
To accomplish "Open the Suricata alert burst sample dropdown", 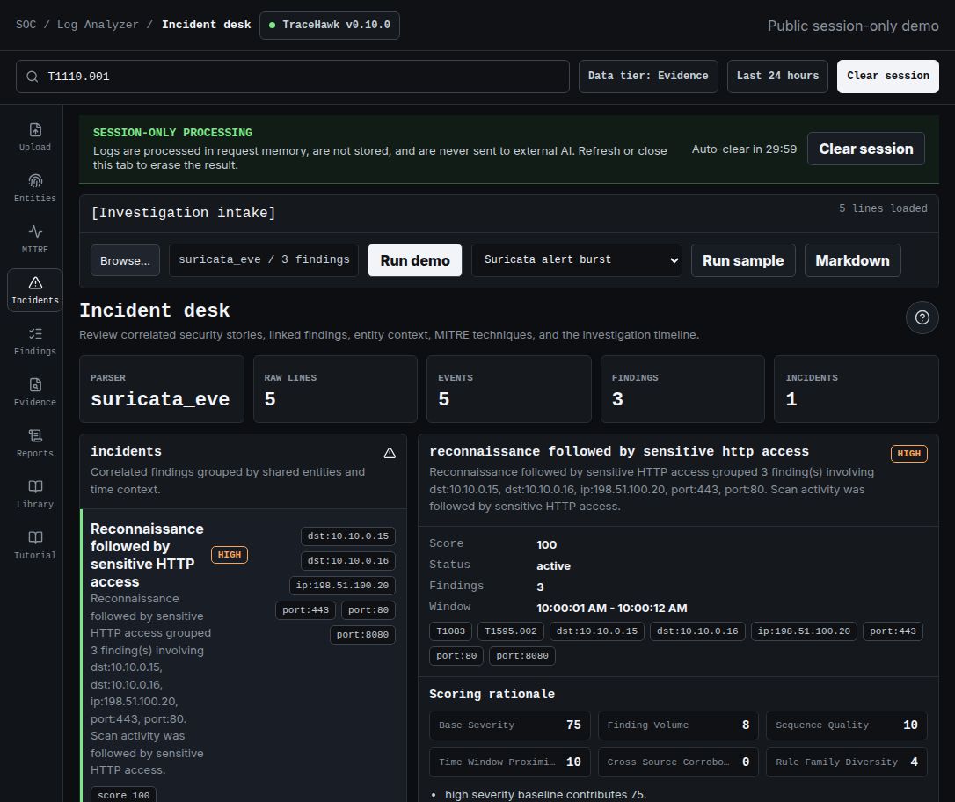I will [576, 260].
